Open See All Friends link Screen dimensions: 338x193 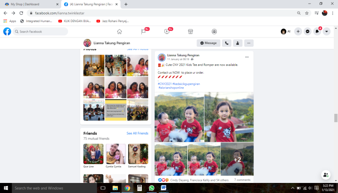tap(137, 133)
